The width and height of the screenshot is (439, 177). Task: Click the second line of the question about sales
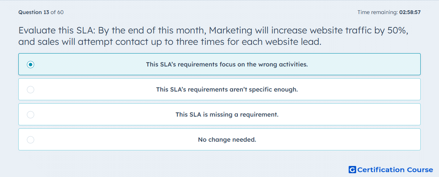[x=169, y=42]
